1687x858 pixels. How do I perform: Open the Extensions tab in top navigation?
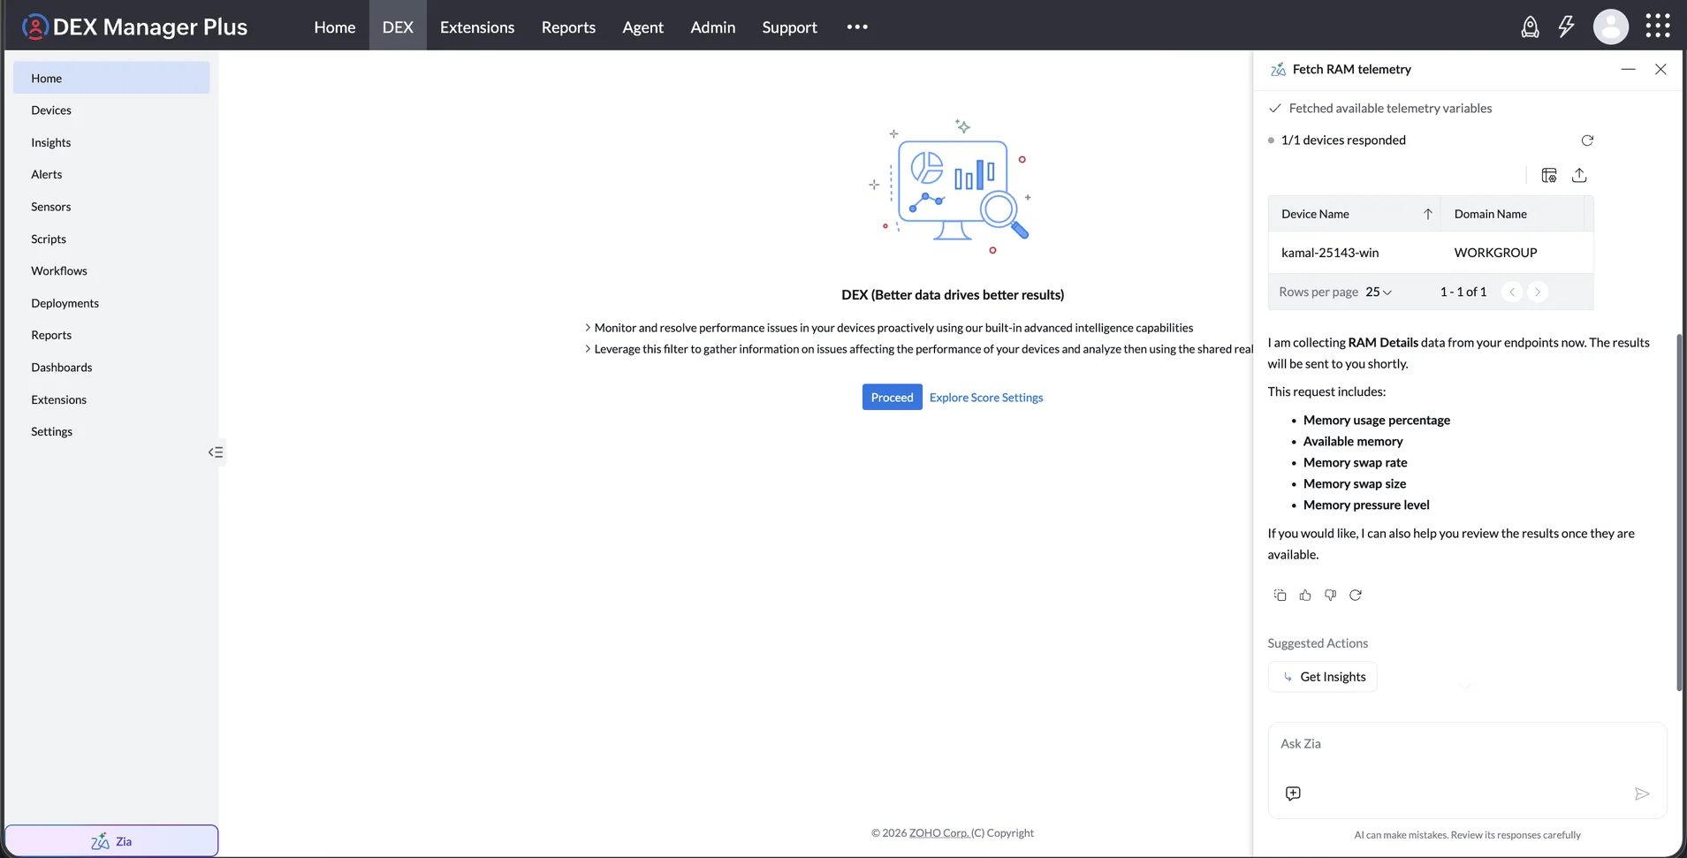click(x=477, y=27)
